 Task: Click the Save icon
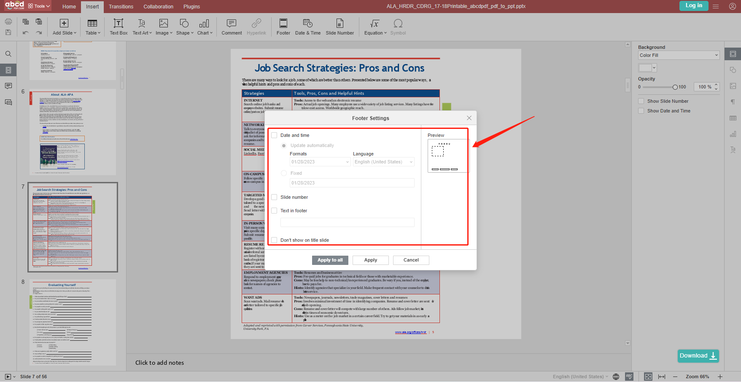click(x=8, y=32)
